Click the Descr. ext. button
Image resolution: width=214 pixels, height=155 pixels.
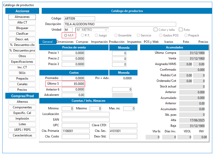pos(22,40)
